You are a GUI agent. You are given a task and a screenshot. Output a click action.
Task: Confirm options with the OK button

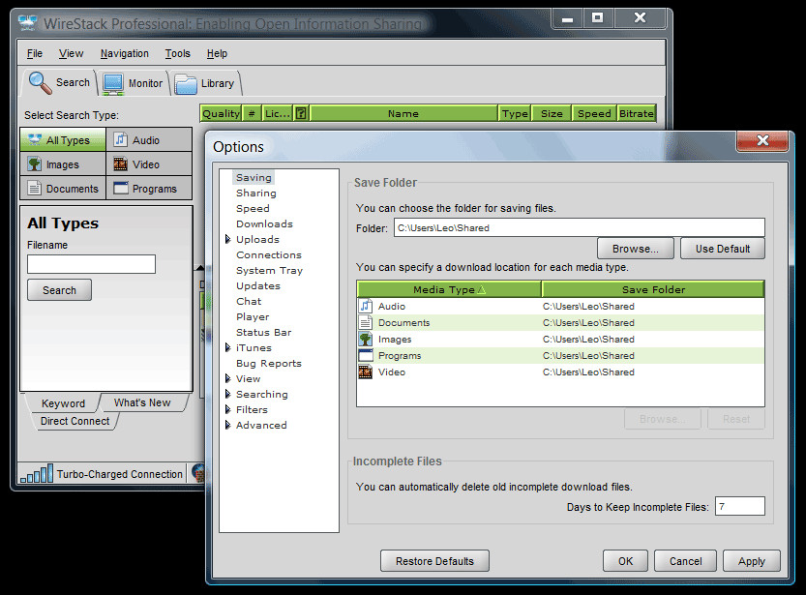(626, 561)
